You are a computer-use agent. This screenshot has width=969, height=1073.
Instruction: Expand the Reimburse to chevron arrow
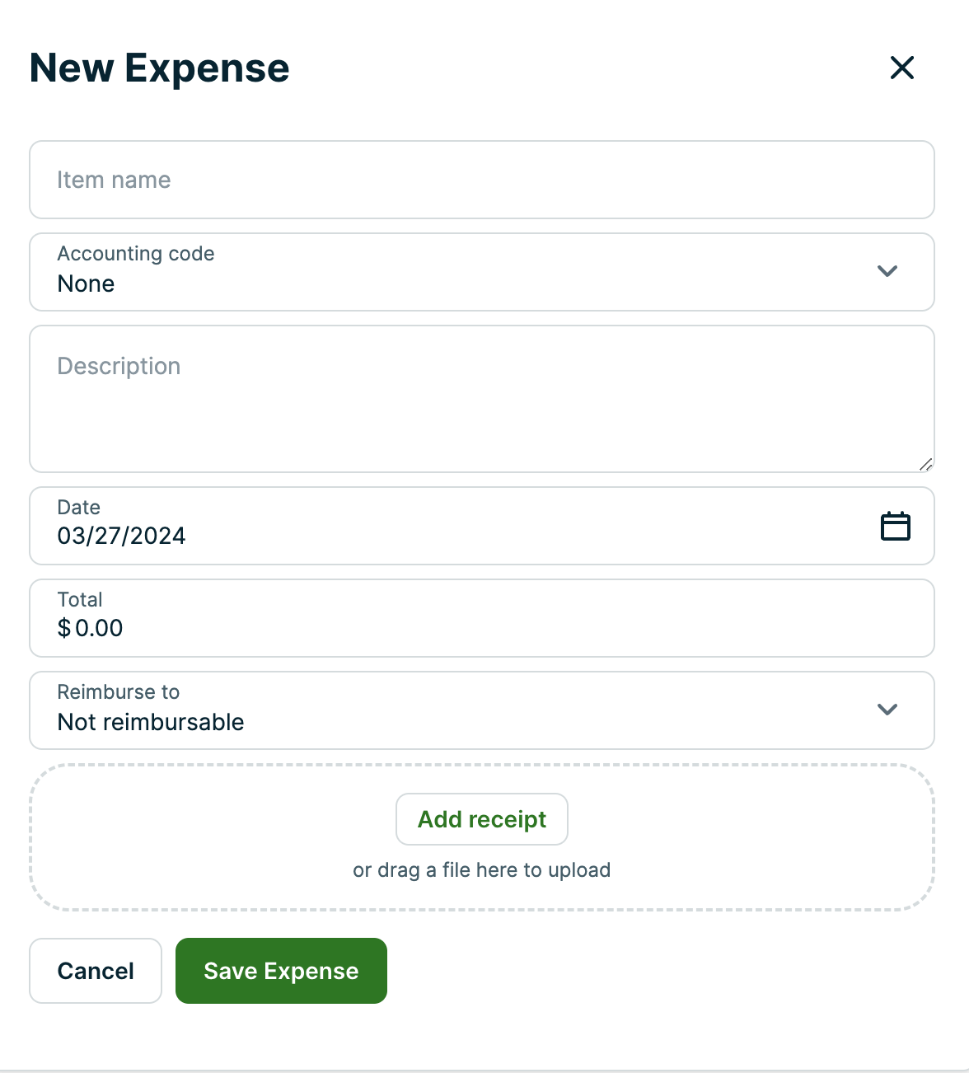pyautogui.click(x=887, y=710)
